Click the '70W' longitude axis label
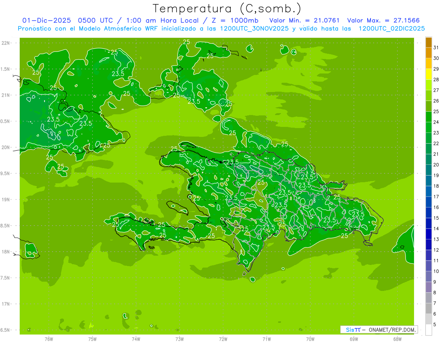The image size is (446, 344). click(310, 339)
